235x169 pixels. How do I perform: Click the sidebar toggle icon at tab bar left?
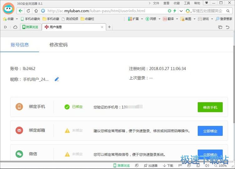(5, 27)
